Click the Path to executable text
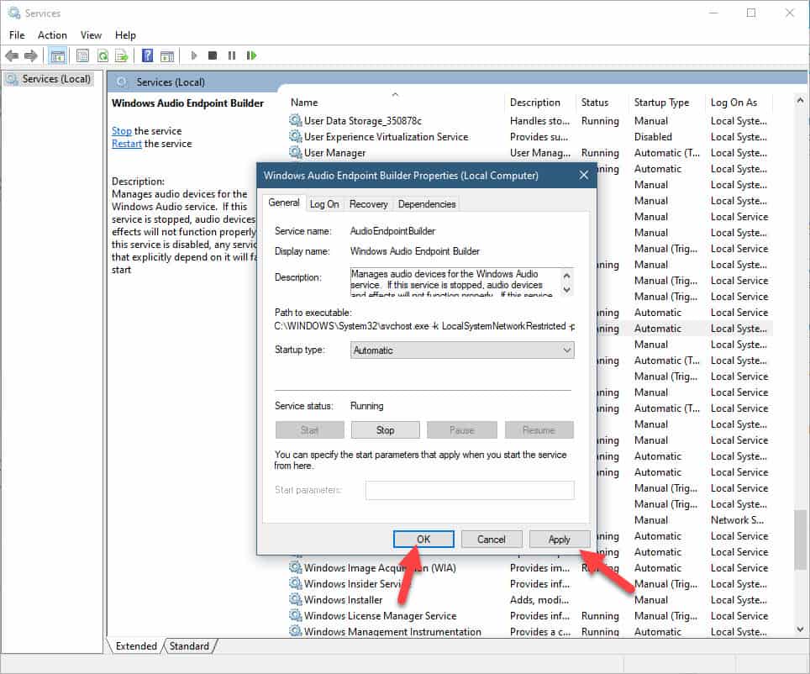The image size is (810, 674). (423, 326)
